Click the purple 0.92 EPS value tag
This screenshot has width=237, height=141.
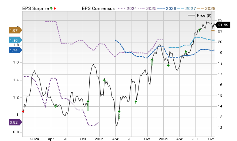(15, 122)
